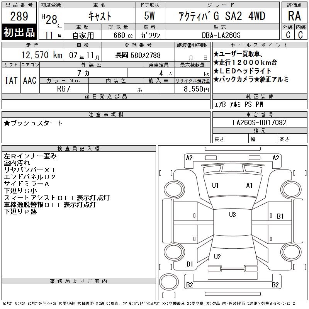309x309 pixels.
Task: Select the color number R67 cell
Action: [x=64, y=88]
